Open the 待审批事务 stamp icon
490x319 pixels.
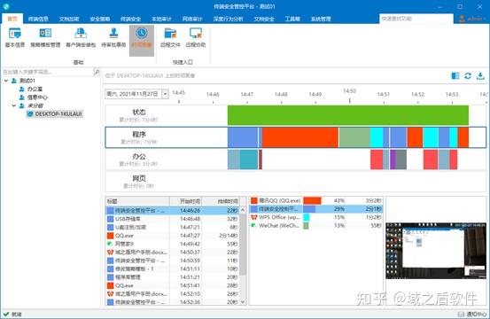[x=113, y=37]
